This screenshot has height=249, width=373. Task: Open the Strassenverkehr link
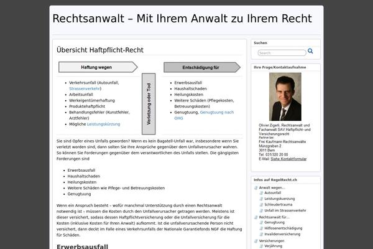pyautogui.click(x=85, y=88)
